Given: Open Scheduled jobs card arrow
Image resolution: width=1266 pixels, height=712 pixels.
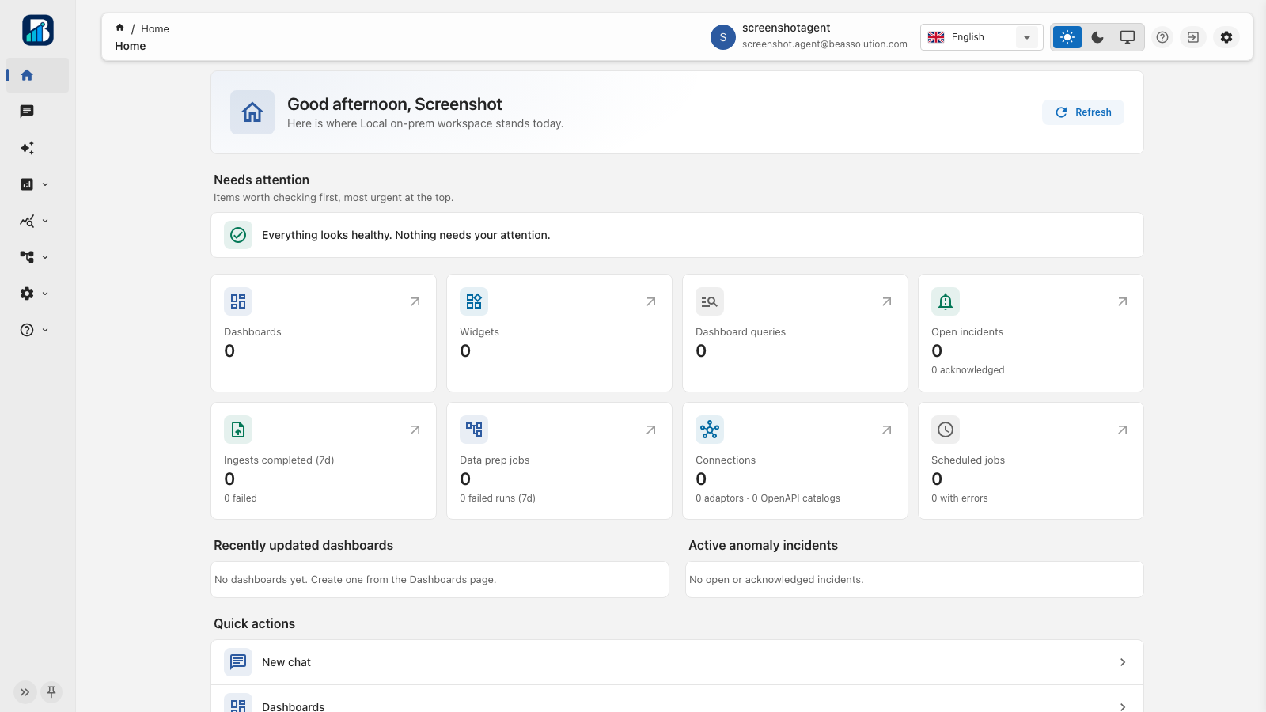Looking at the screenshot, I should click(1123, 430).
